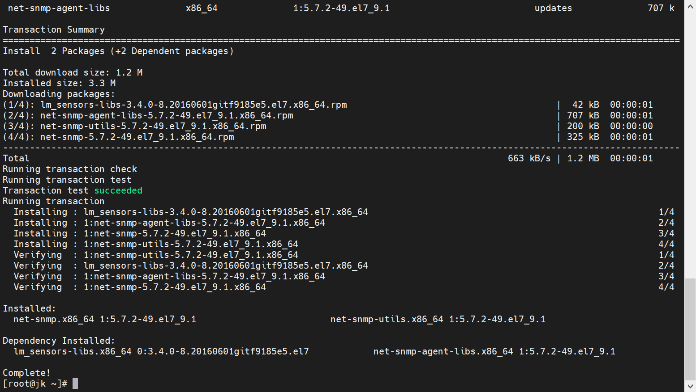Screen dimensions: 696x392
Task: Click the net-snmp-utils rpm download line
Action: tap(153, 126)
